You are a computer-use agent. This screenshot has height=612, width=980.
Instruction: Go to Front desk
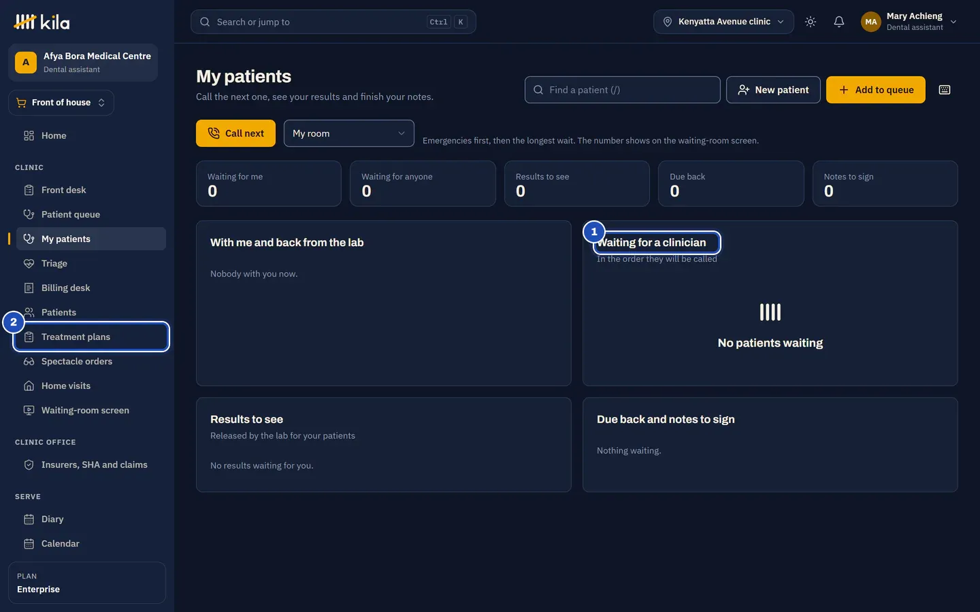coord(91,190)
